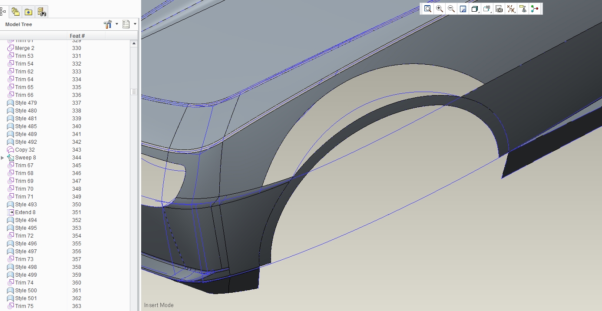Click the Repaint screen icon

coord(463,9)
